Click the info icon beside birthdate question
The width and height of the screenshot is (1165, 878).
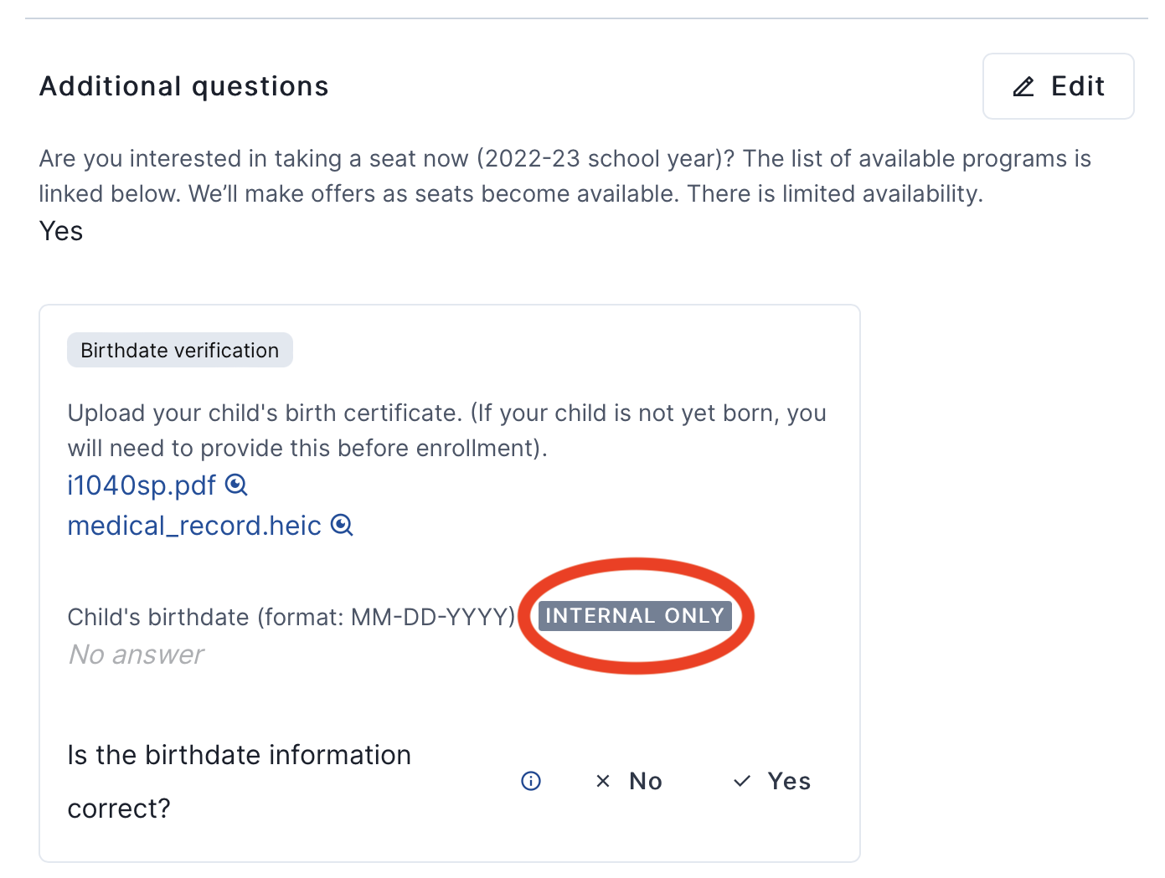531,781
